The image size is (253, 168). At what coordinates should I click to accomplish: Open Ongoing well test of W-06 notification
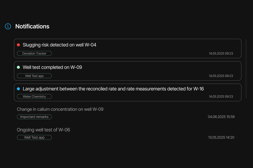pyautogui.click(x=43, y=130)
